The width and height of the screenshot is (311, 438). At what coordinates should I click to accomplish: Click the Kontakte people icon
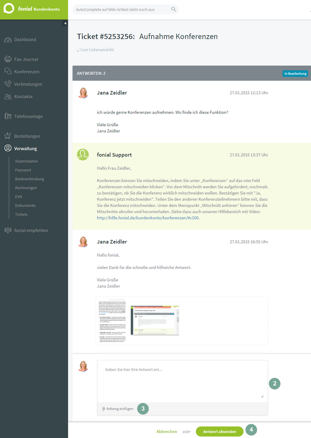[8, 97]
